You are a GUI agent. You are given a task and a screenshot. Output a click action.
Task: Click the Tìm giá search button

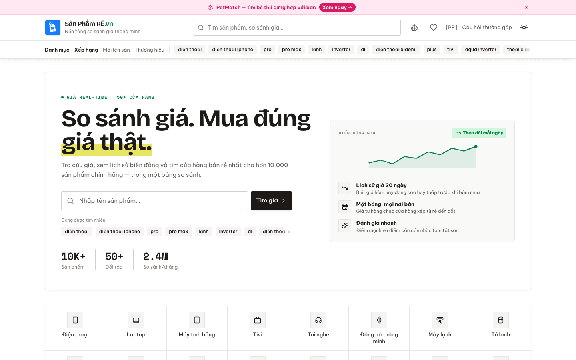271,201
